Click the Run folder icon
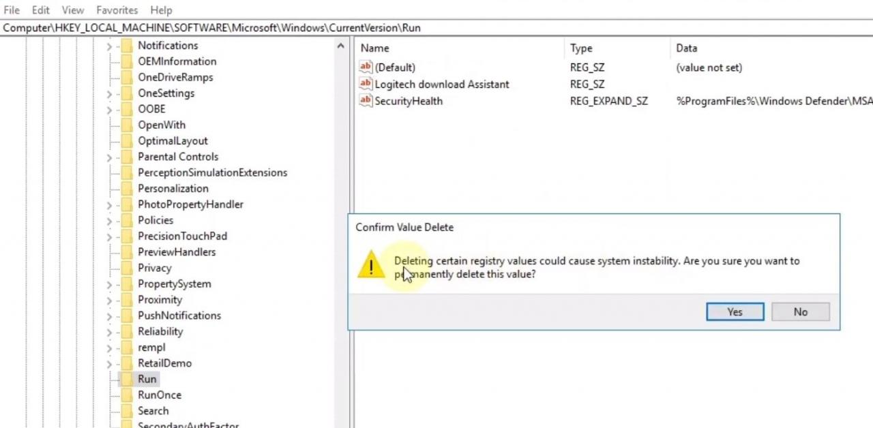The width and height of the screenshot is (873, 428). pyautogui.click(x=127, y=379)
